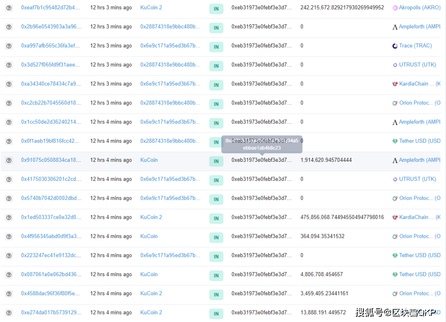Open transaction hash link 0x4f956345abd0d9f3a3
The image size is (446, 322).
click(x=51, y=237)
